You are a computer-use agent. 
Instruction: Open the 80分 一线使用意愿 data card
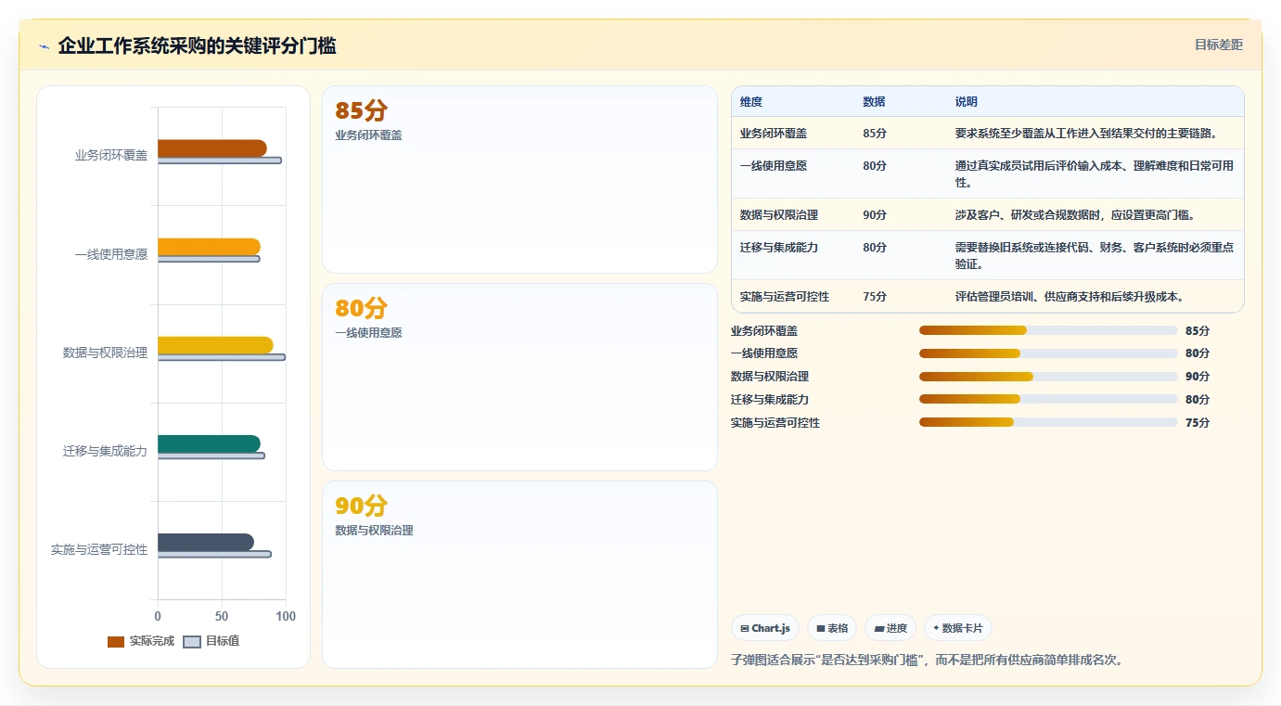519,378
